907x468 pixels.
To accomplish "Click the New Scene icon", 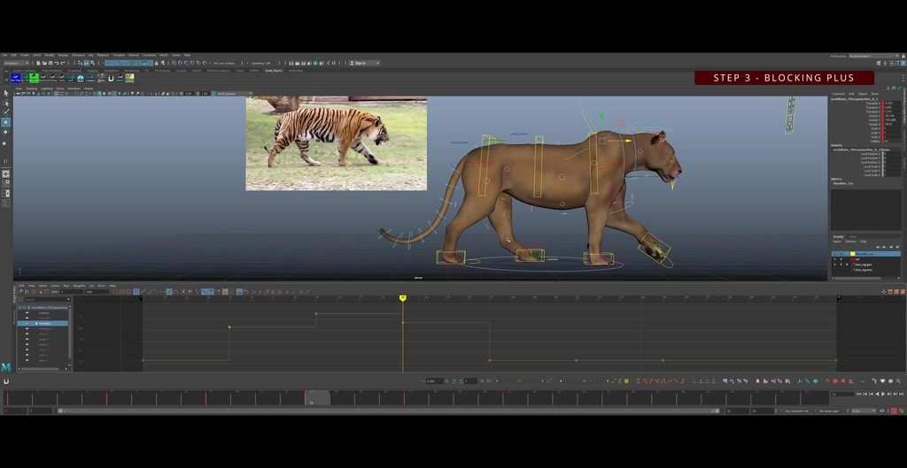I will tap(38, 63).
